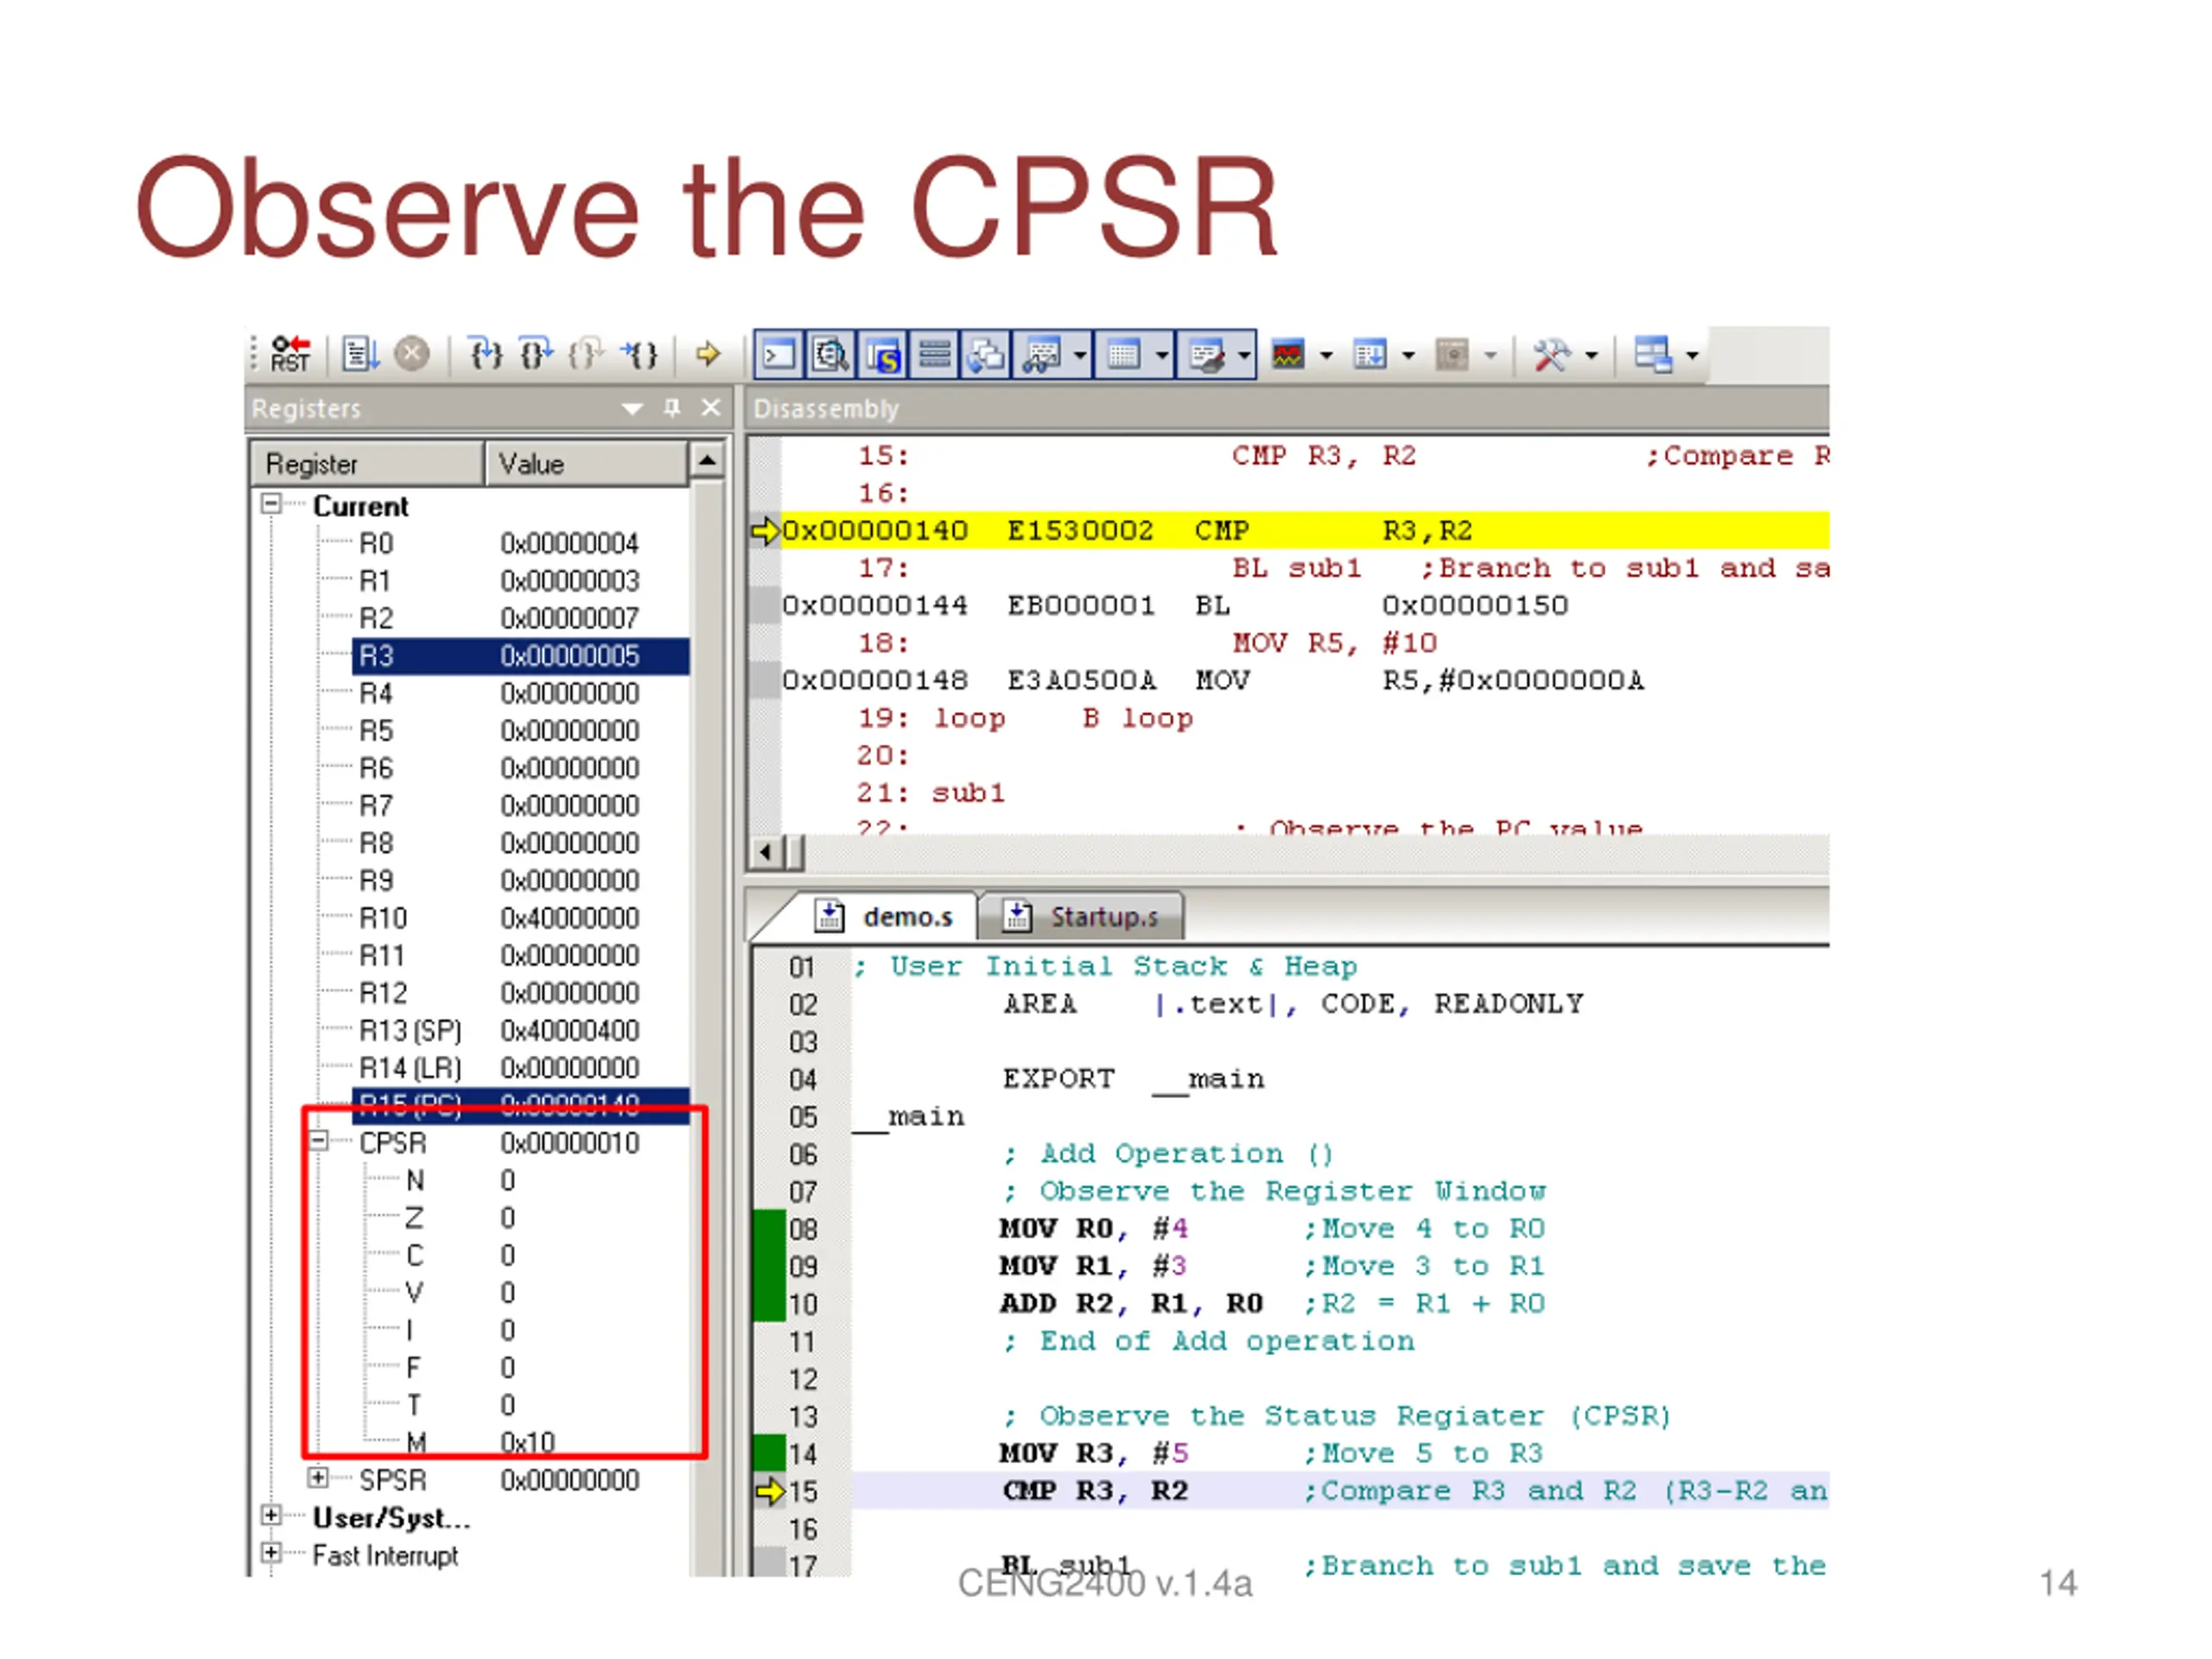Toggle the Symbols Window icon
Screen dimensions: 2212x1659
tap(883, 355)
